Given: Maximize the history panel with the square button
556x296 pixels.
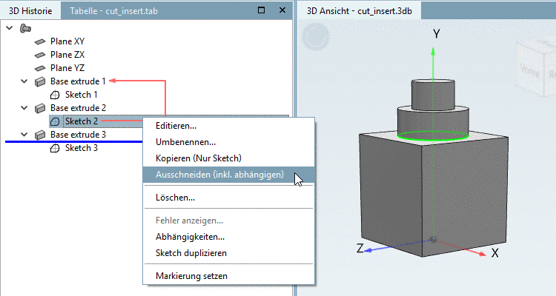Looking at the screenshot, I should [262, 10].
